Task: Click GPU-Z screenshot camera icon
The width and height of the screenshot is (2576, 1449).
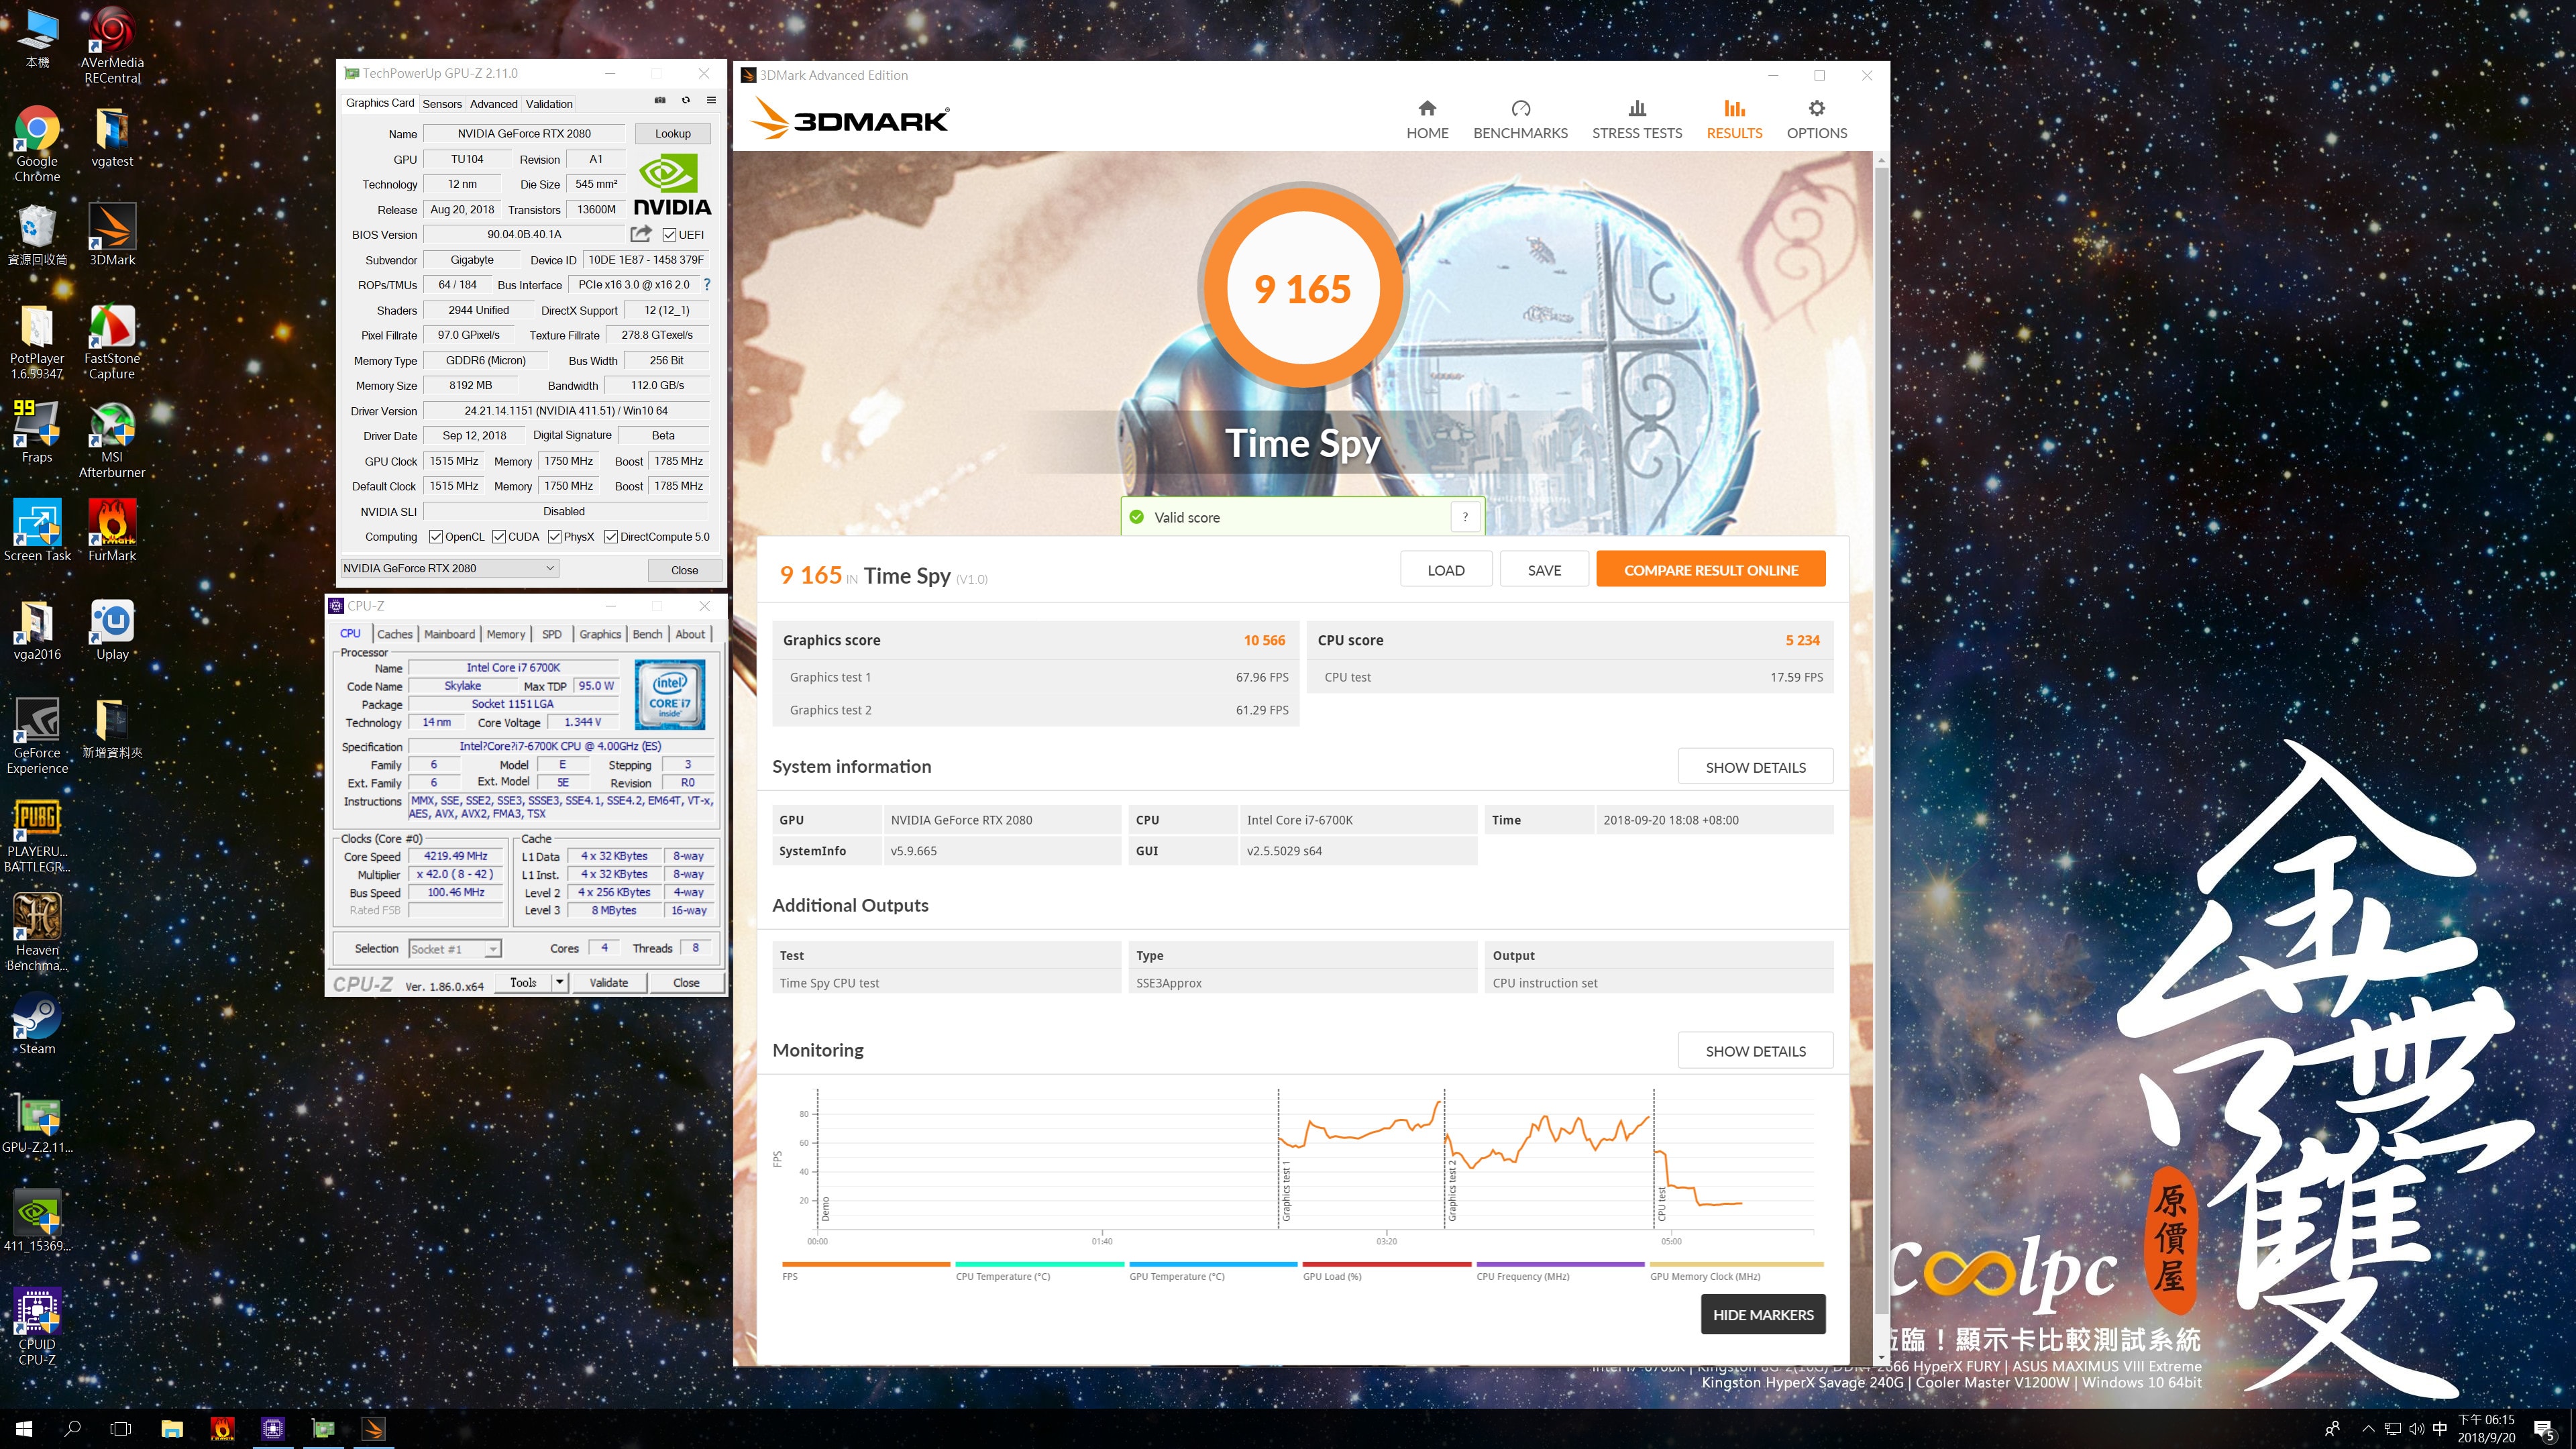Action: tap(660, 100)
